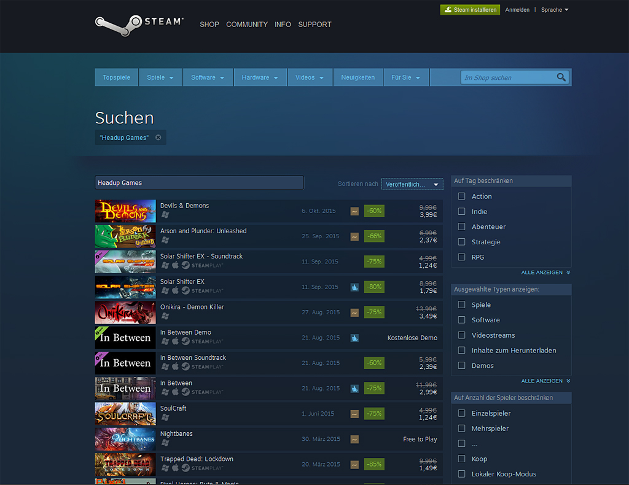Click the magnifying glass search icon
Viewport: 629px width, 485px height.
point(561,77)
